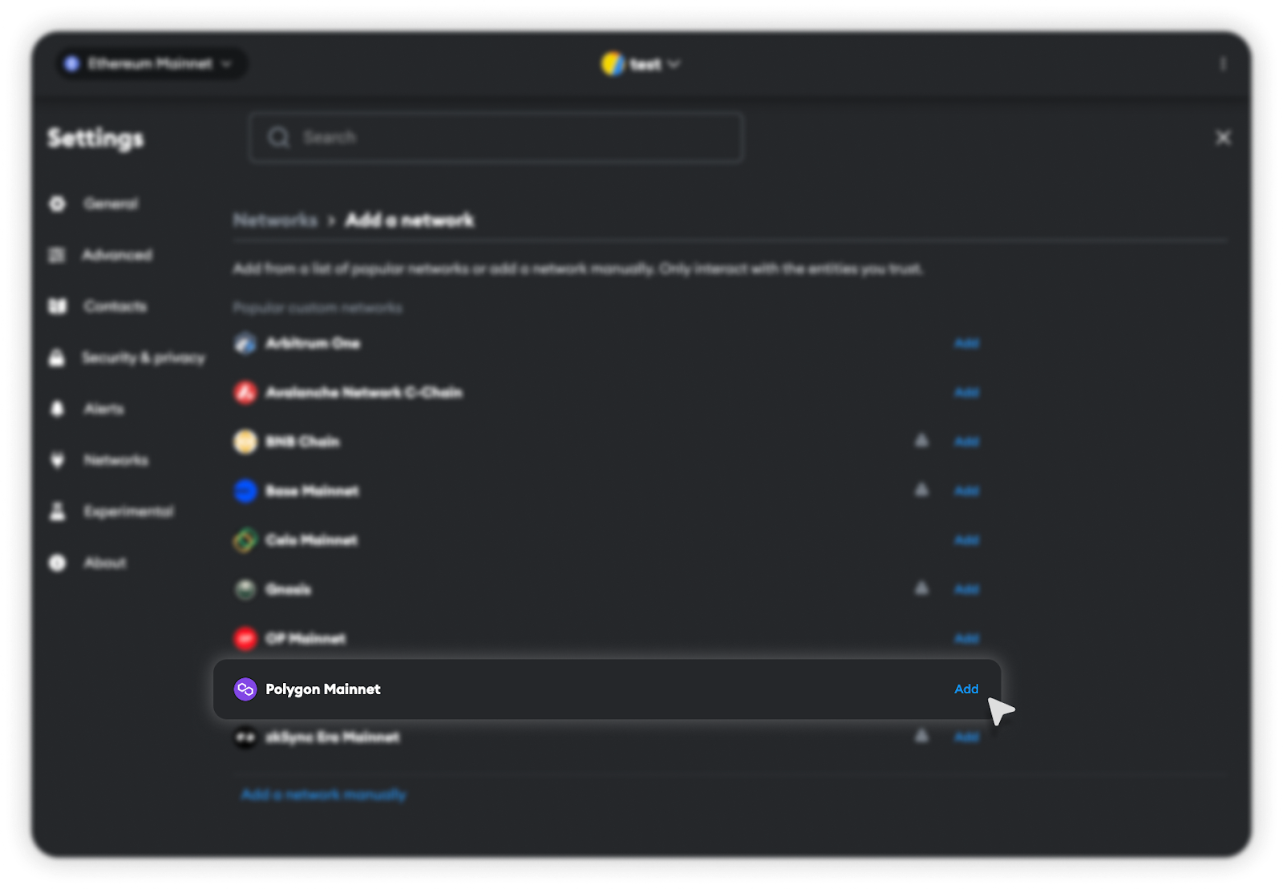
Task: Click the Avalanche Network C-Chain logo
Action: 245,393
